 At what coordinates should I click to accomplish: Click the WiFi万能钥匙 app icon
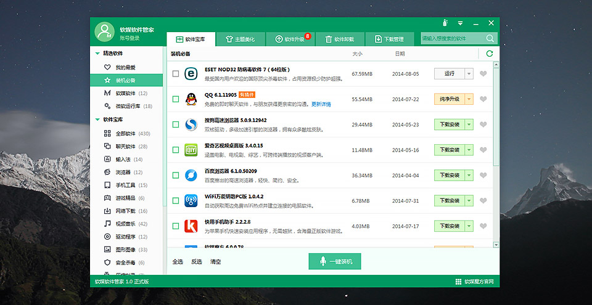coord(191,200)
